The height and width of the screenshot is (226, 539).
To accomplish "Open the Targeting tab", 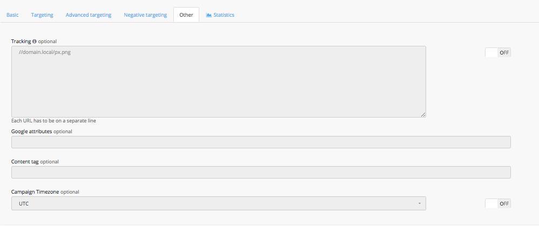I will [x=42, y=15].
